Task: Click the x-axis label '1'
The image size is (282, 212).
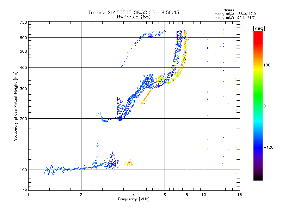Action: pos(28,195)
